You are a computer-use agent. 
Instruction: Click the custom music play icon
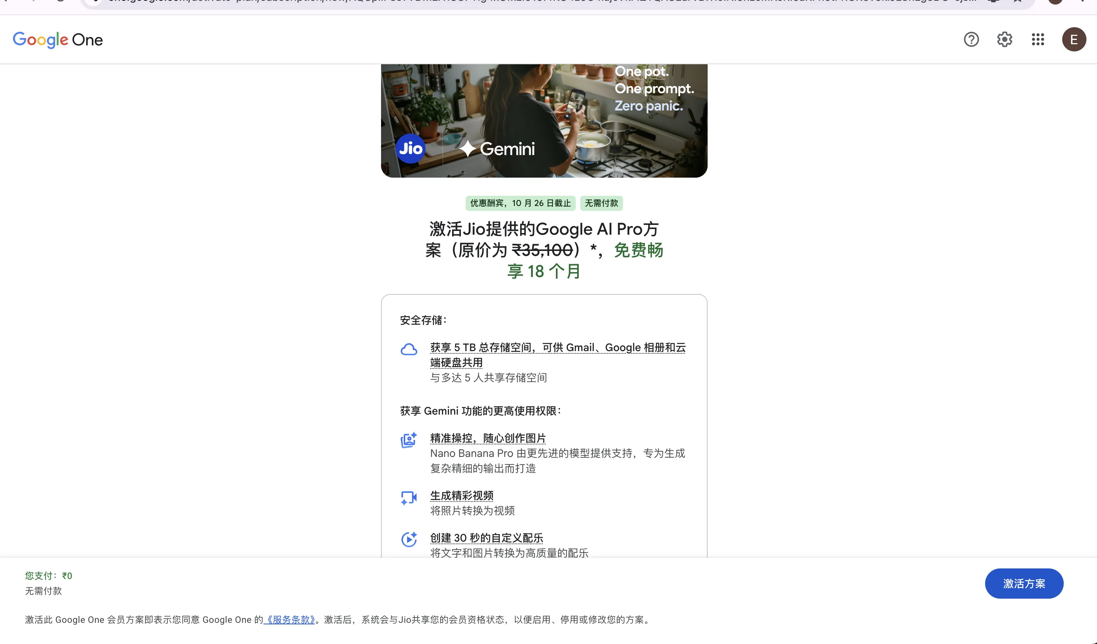409,539
